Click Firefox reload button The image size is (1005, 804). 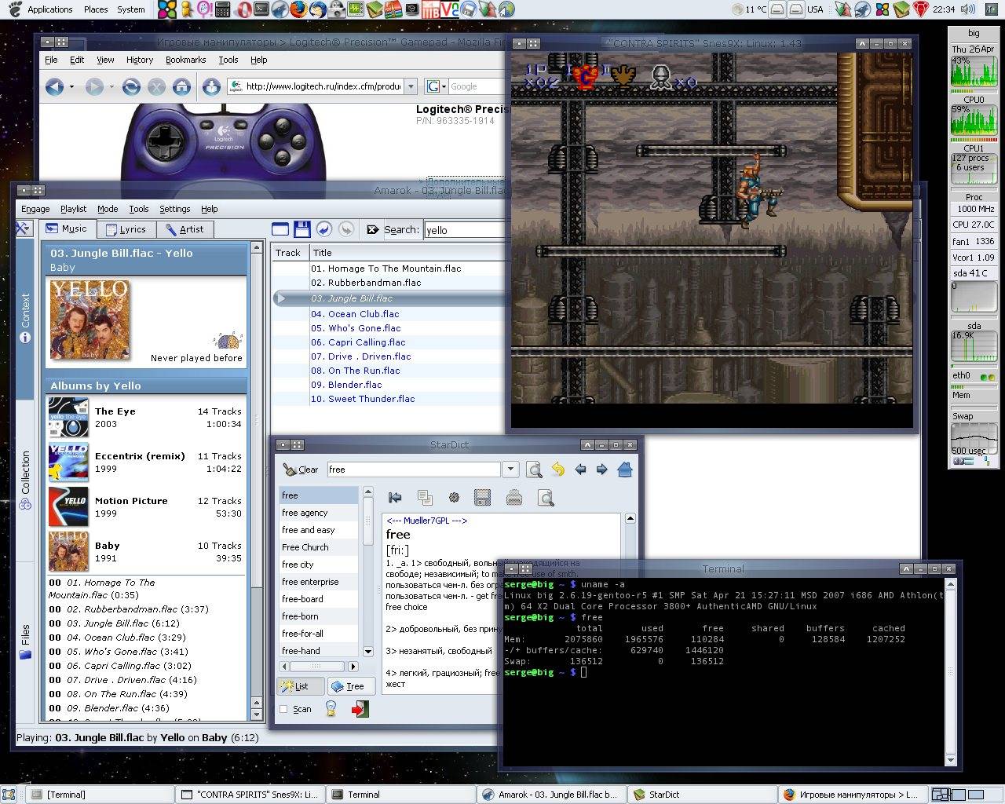coord(131,86)
